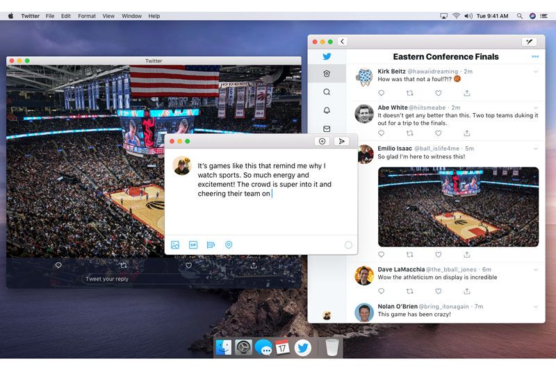Image resolution: width=556 pixels, height=370 pixels.
Task: Reply to Kirk Beitz's tweet
Action: 381,93
